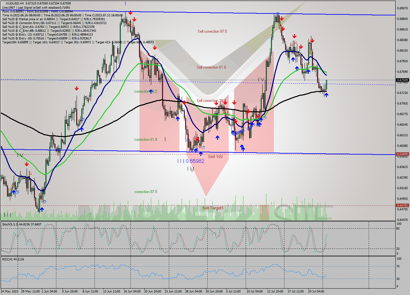Click the '23 Jun 12:00' time label
This screenshot has height=295, width=410.
coord(173,291)
